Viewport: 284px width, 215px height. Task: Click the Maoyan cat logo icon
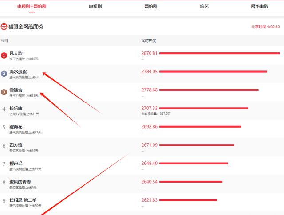(4, 27)
